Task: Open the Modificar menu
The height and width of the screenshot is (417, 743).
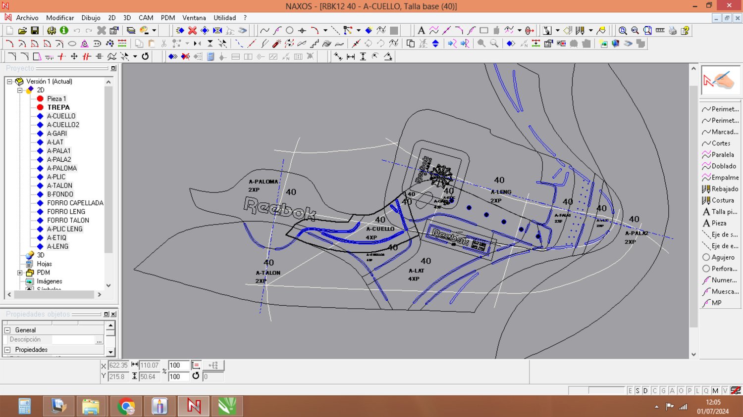Action: click(60, 18)
